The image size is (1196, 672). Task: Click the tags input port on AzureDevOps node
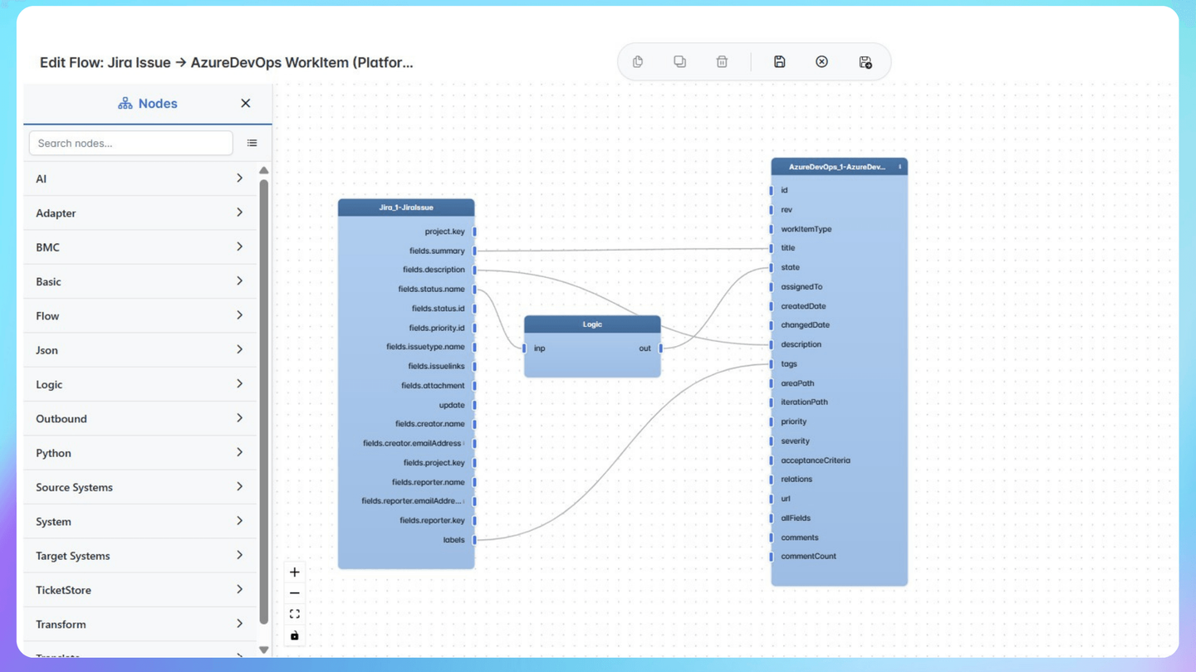click(772, 363)
